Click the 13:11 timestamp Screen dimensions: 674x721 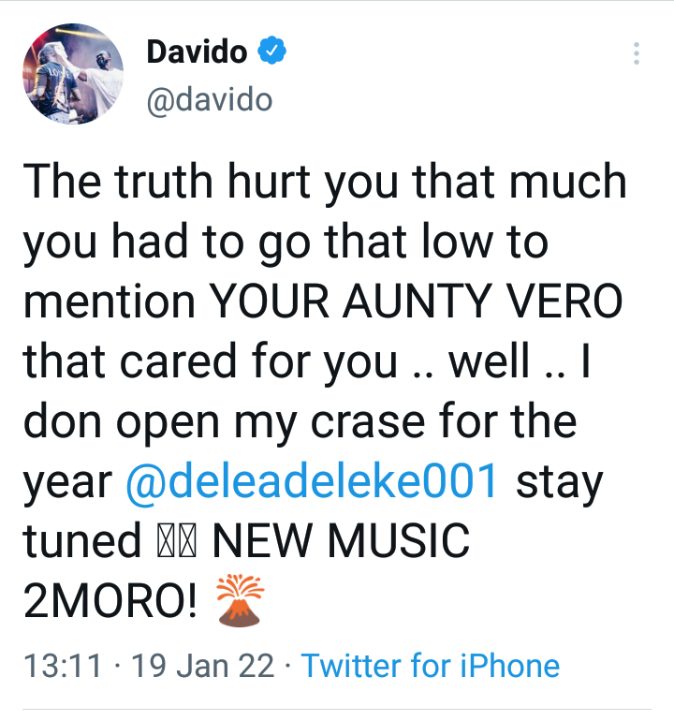coord(62,666)
